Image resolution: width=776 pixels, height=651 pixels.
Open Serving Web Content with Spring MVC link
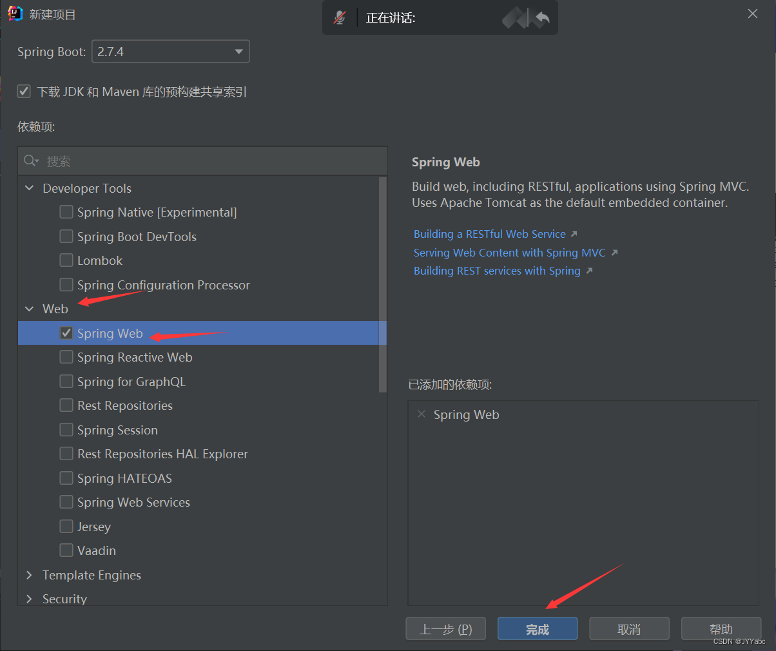(x=510, y=253)
